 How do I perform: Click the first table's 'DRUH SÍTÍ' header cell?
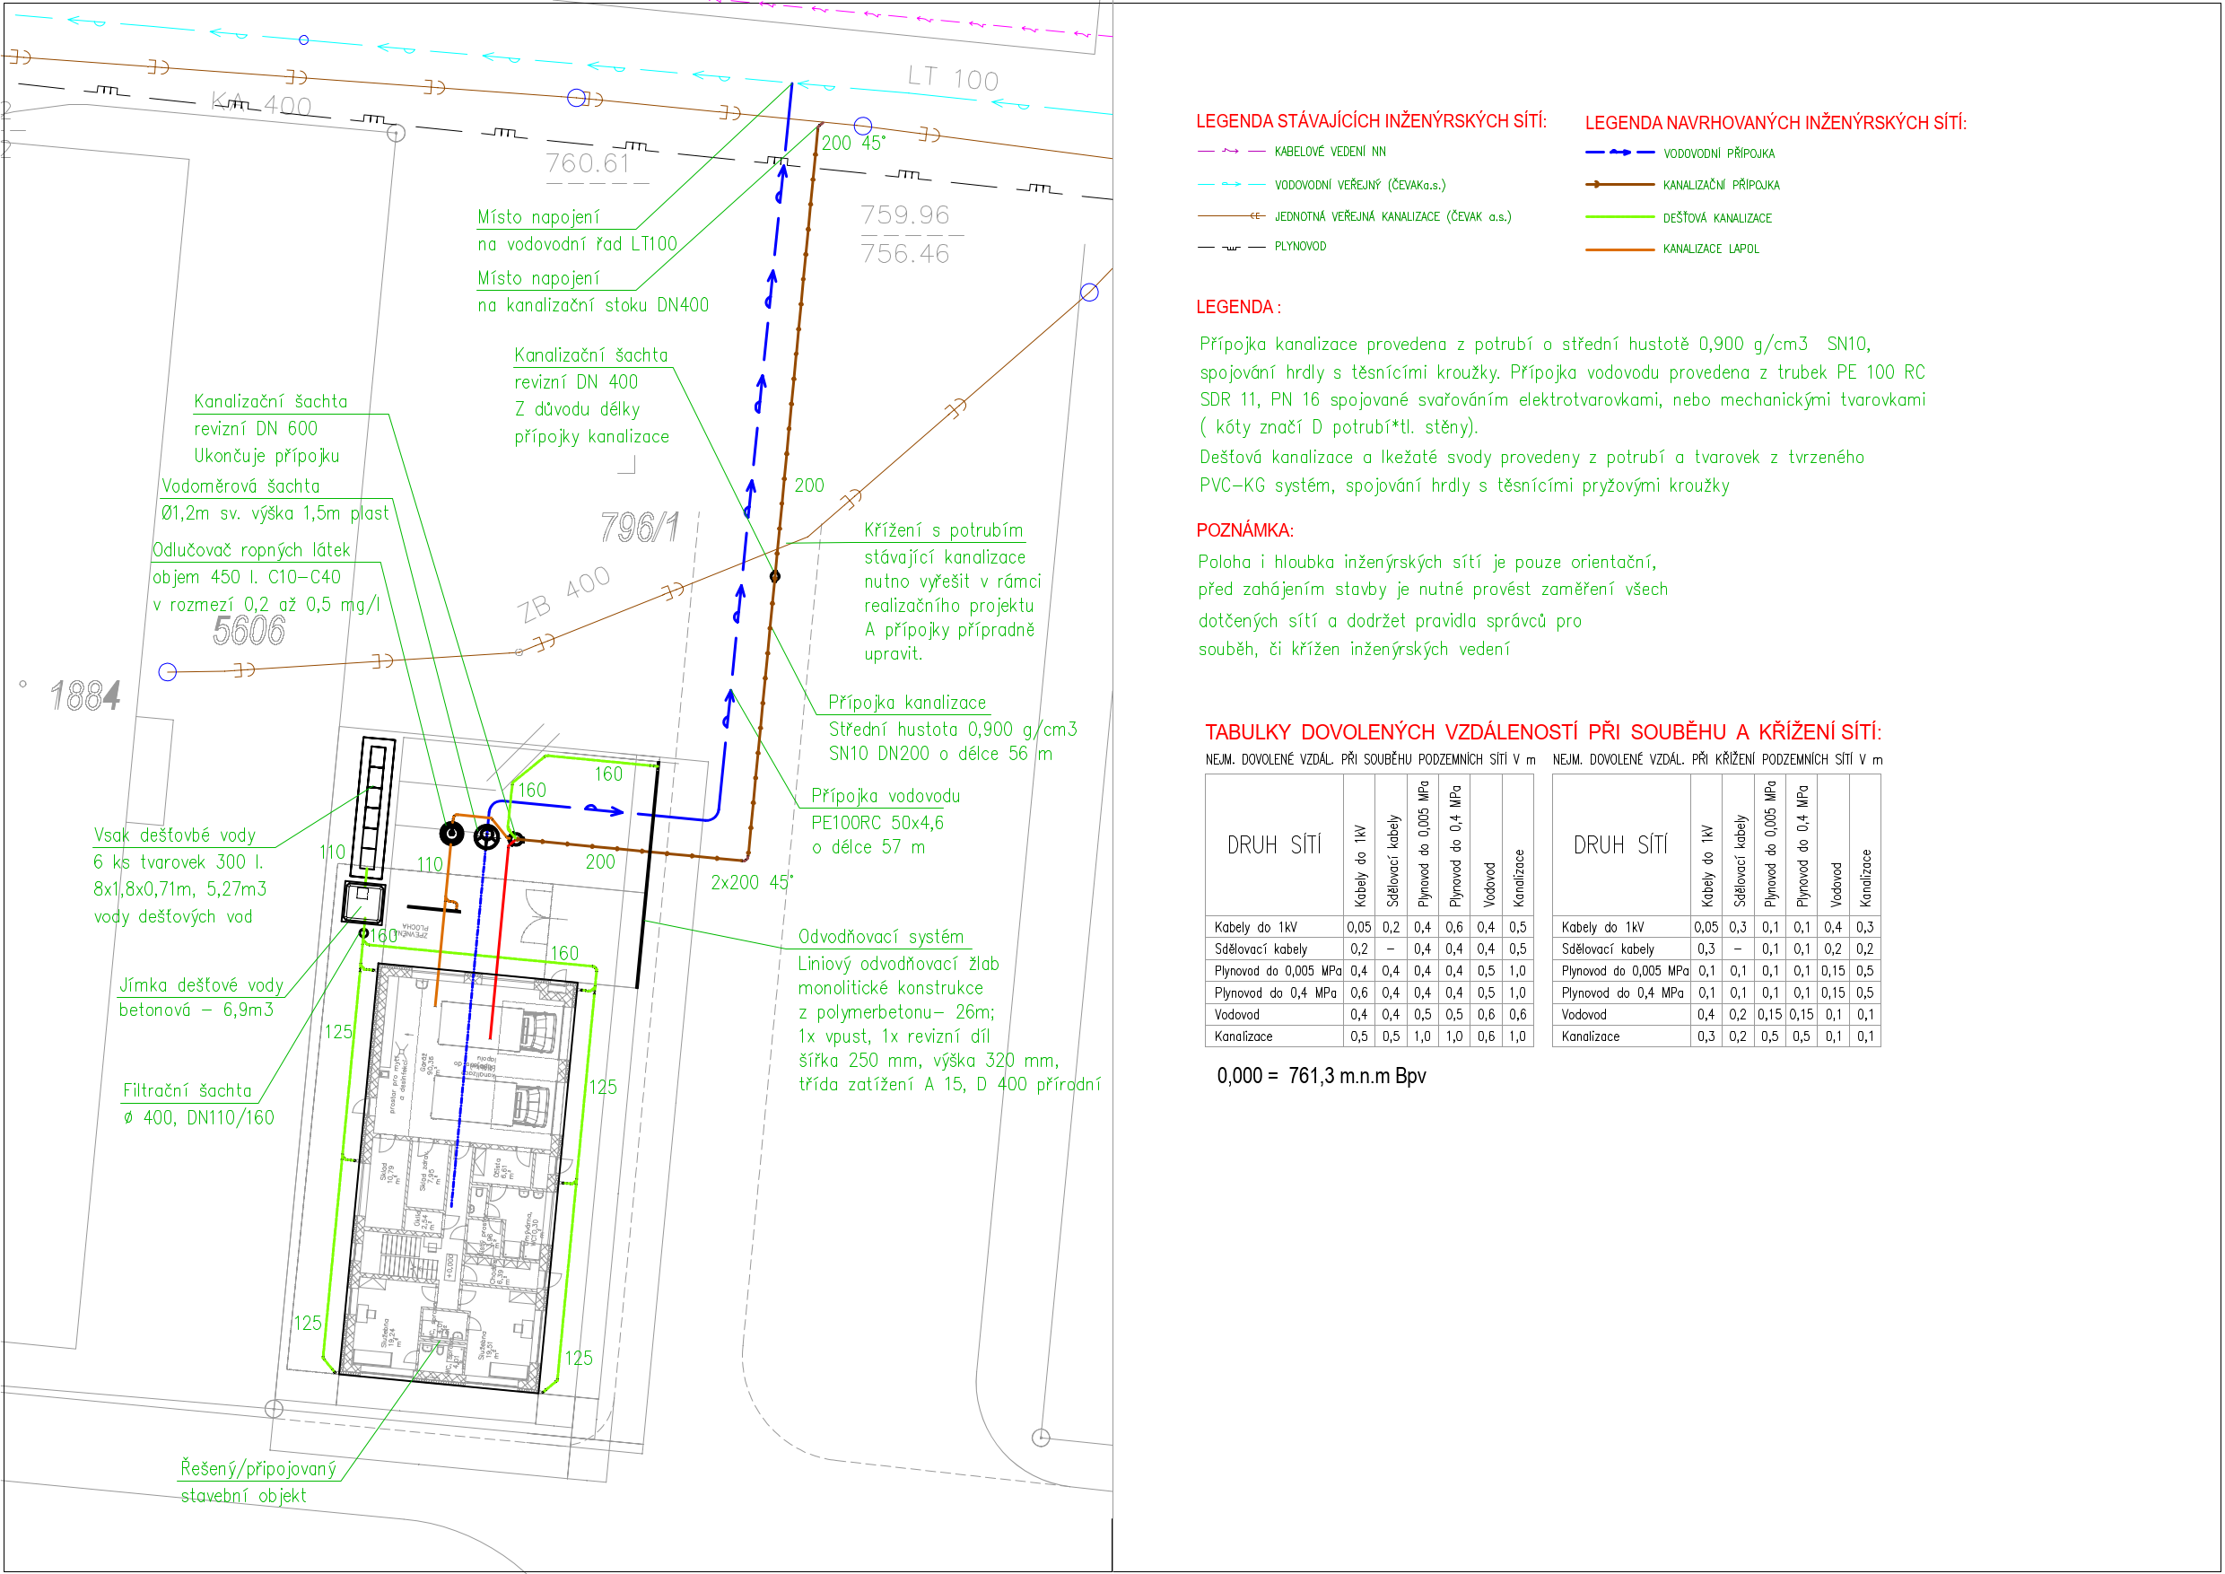coord(1273,845)
